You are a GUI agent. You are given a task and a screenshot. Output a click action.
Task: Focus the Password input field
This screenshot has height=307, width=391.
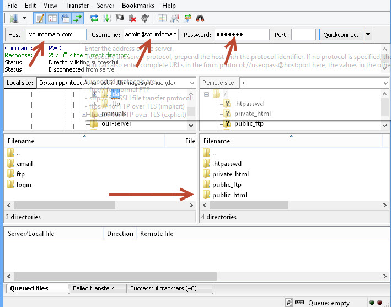click(x=242, y=34)
